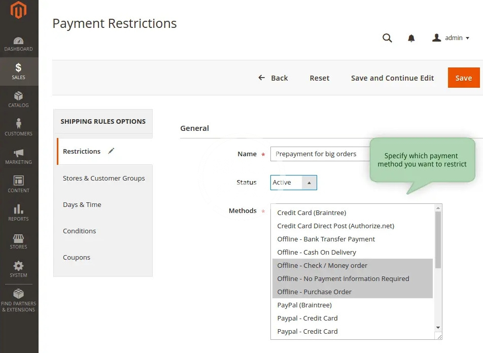Select Offline - Cash On Delivery method
This screenshot has height=353, width=483.
(317, 252)
